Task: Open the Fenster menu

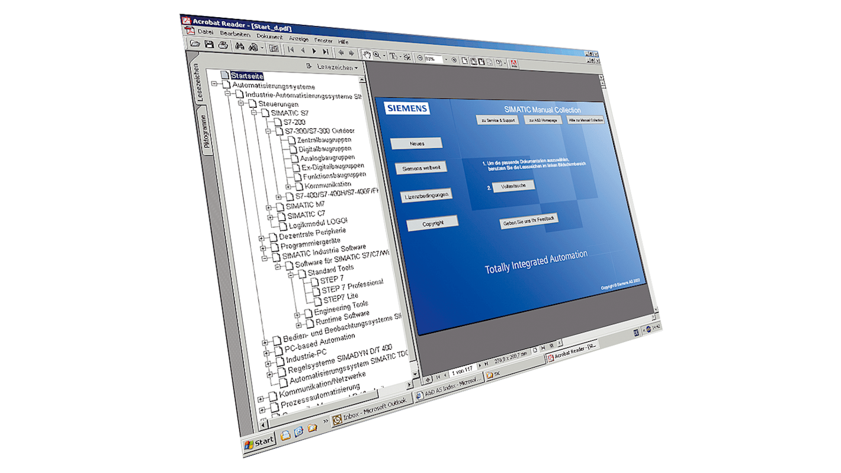Action: [x=323, y=40]
